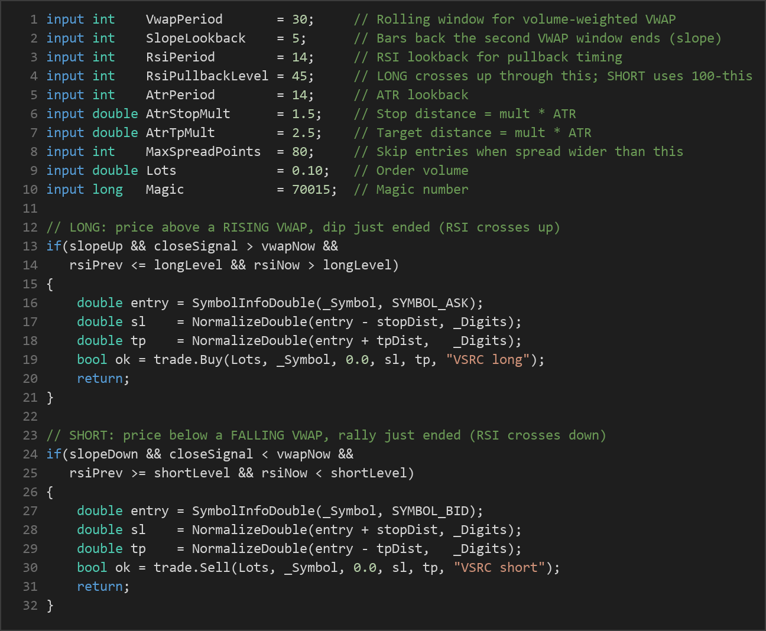Click the AtrStopMult value 1.5
766x631 pixels.
(x=303, y=114)
